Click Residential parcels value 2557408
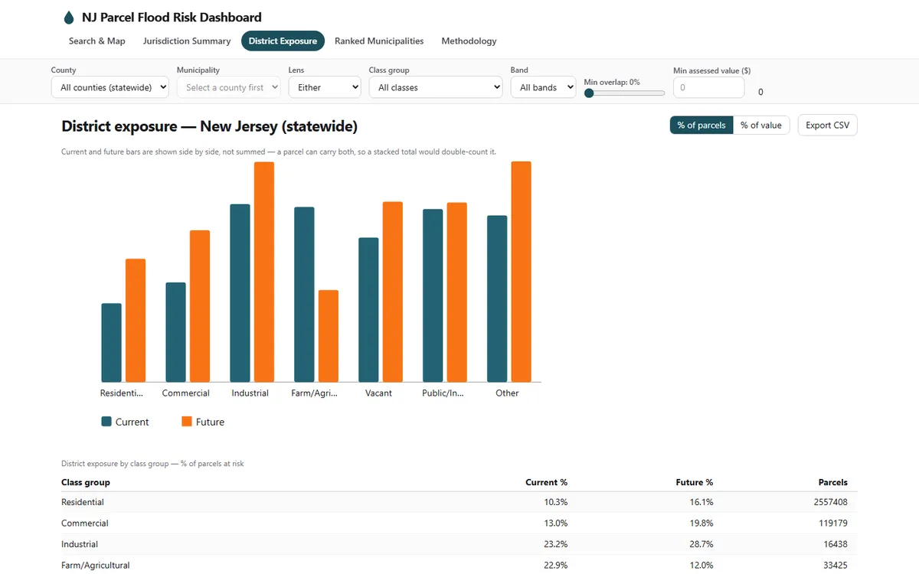Image resolution: width=919 pixels, height=574 pixels. pos(830,502)
